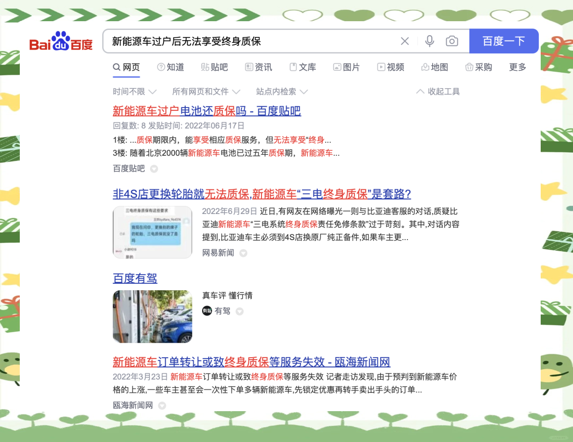Click the 百度贴吧 source label
Image resolution: width=573 pixels, height=442 pixels.
(129, 168)
